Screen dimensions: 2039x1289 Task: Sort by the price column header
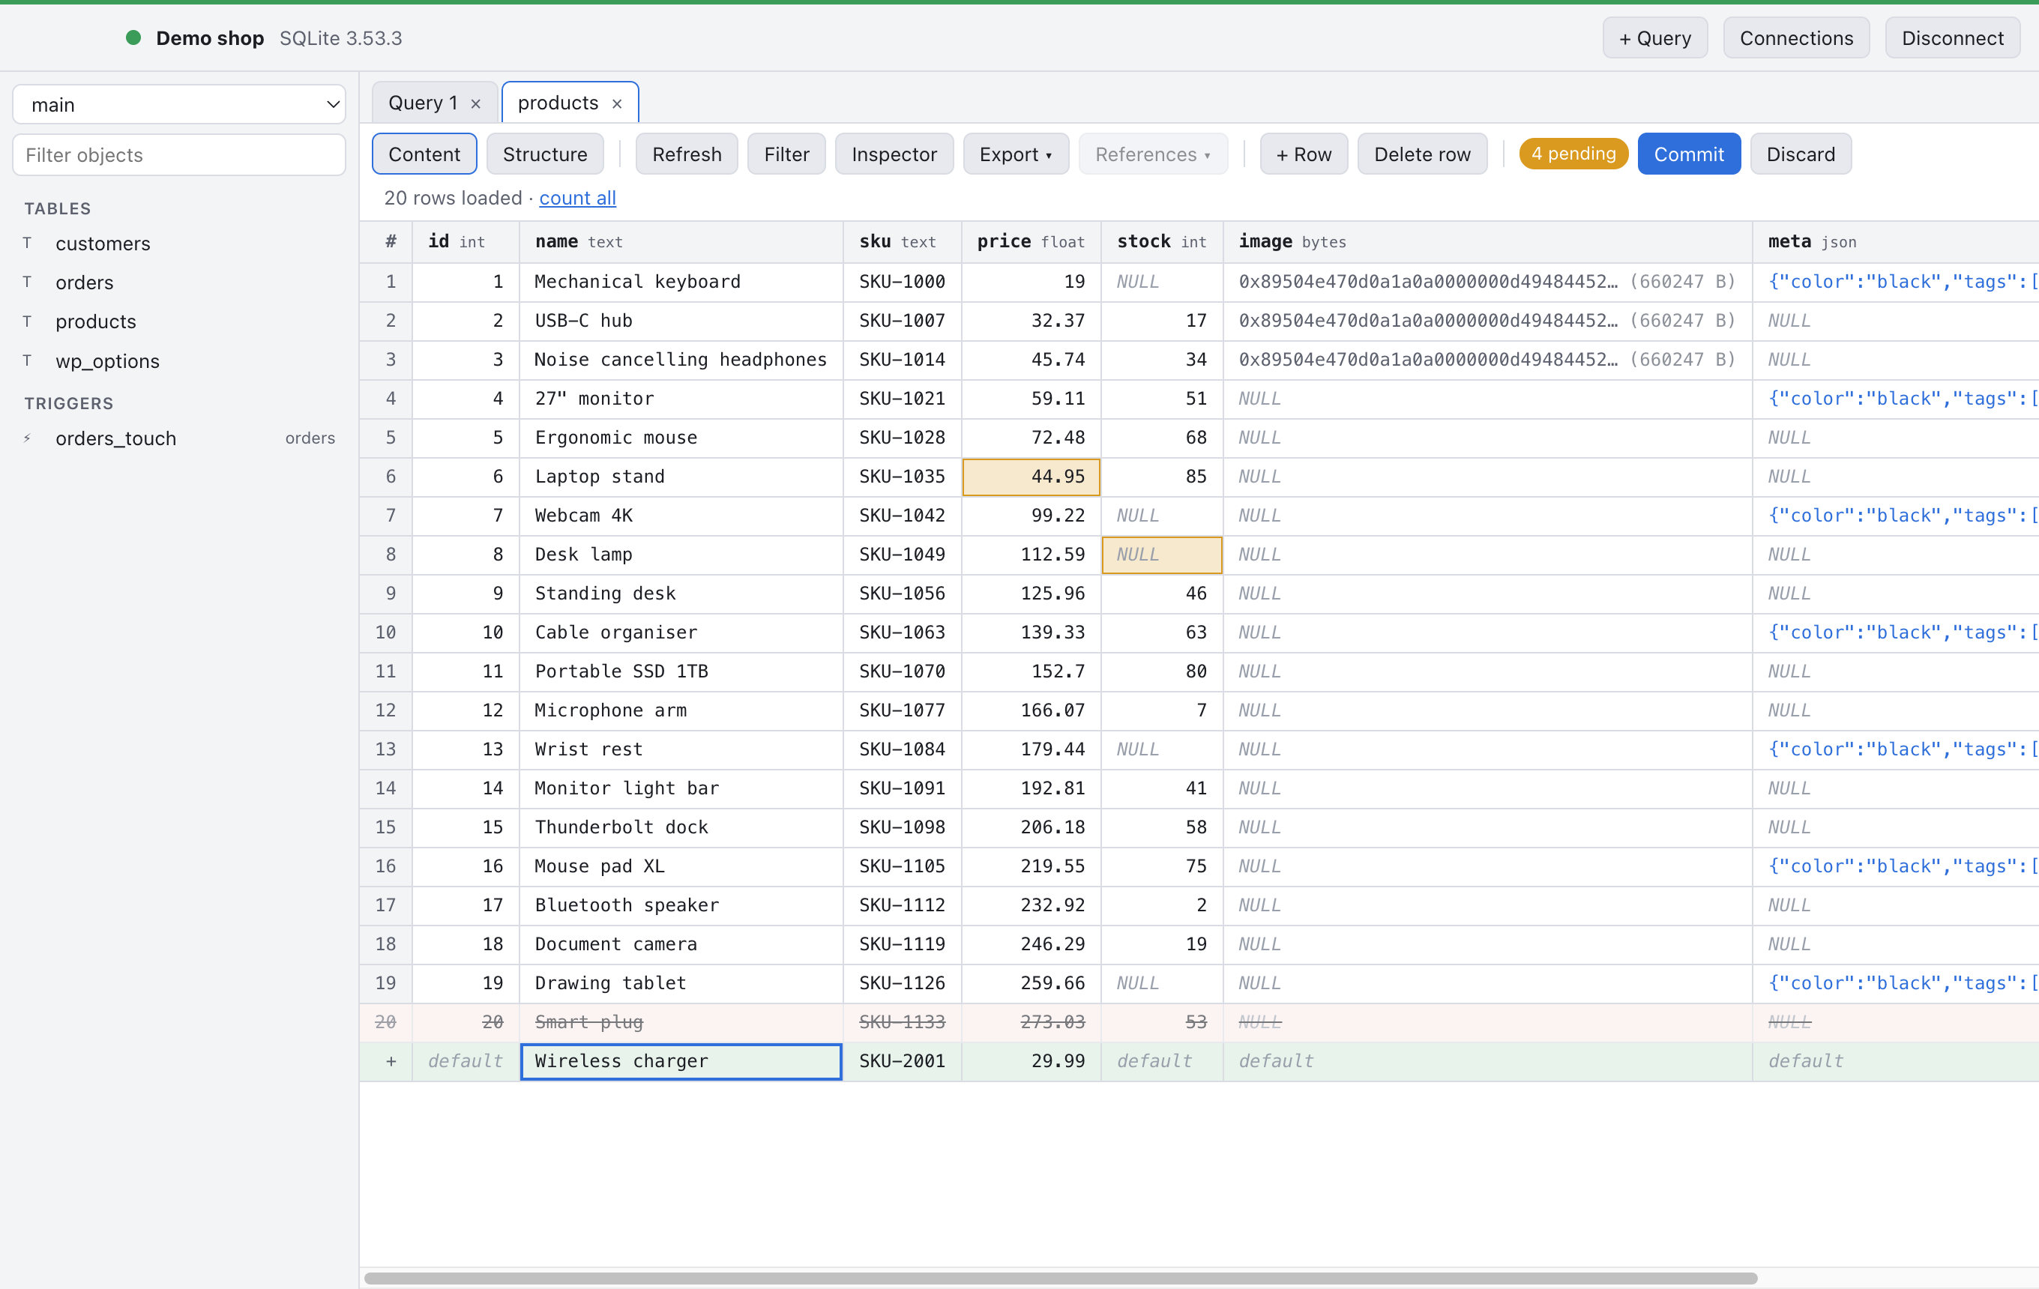coord(1031,242)
